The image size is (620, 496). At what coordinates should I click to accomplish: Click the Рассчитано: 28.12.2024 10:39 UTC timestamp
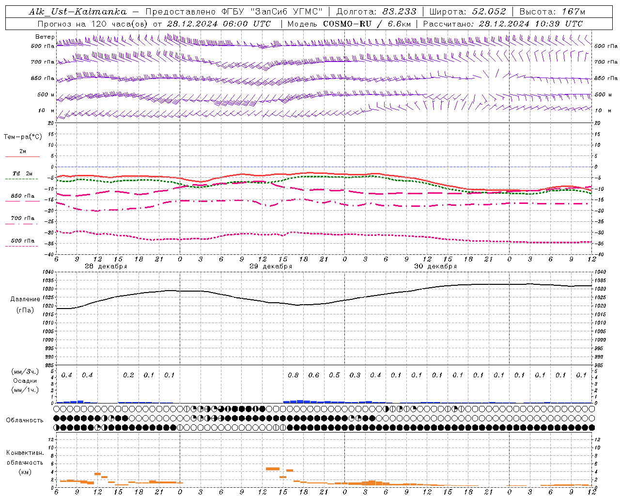503,24
